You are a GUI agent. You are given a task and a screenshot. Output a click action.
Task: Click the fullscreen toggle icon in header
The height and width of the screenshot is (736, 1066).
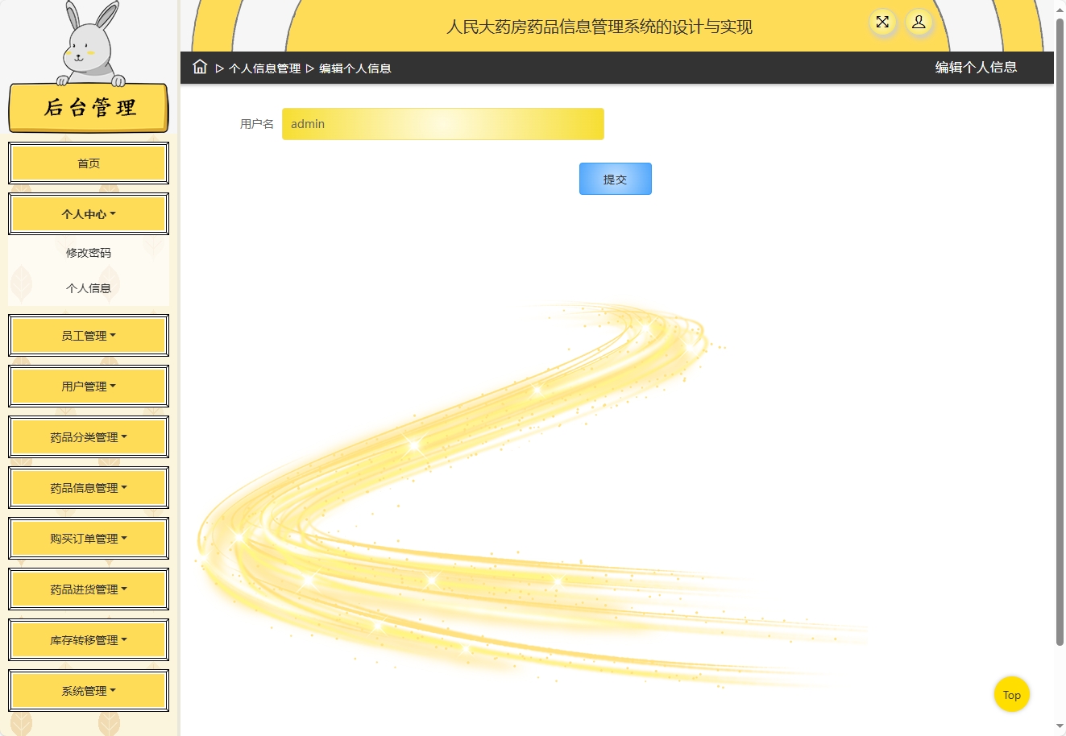883,23
